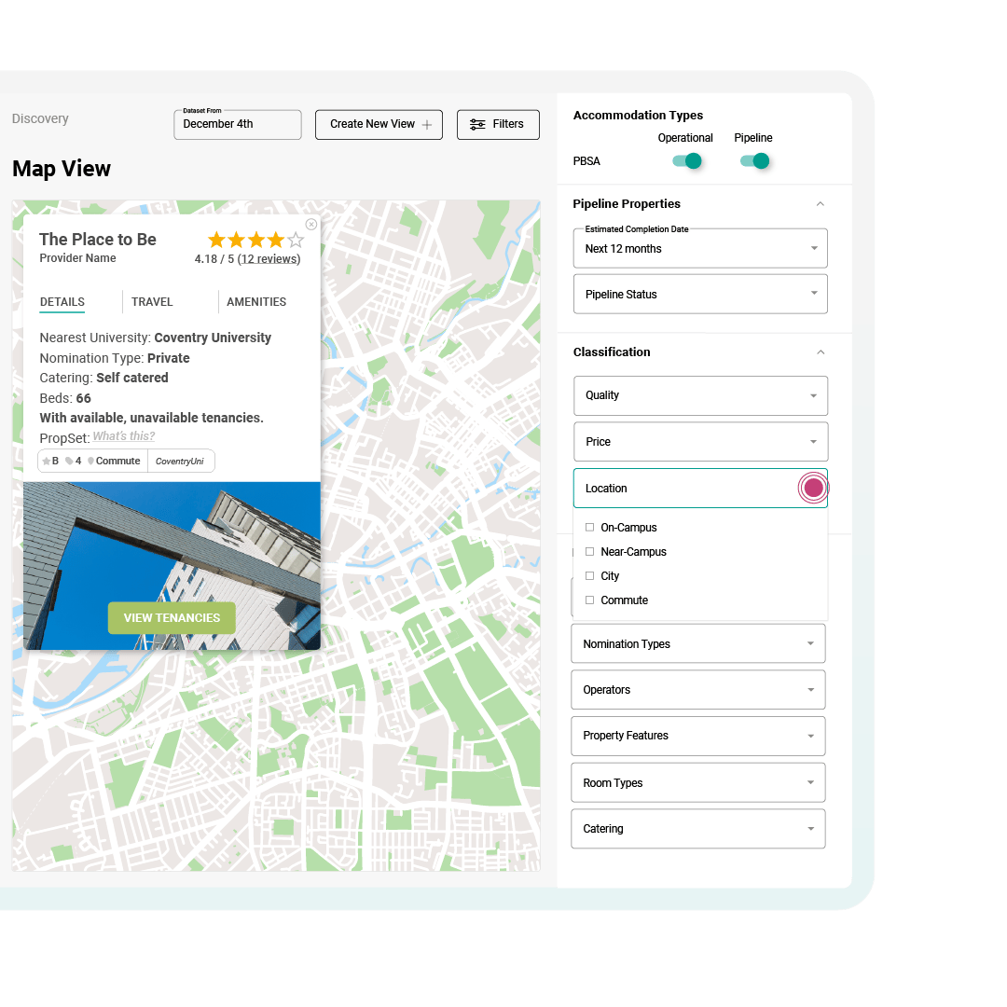Viewport: 1007px width, 1007px height.
Task: Open the Pipeline Status dropdown
Action: 700,294
